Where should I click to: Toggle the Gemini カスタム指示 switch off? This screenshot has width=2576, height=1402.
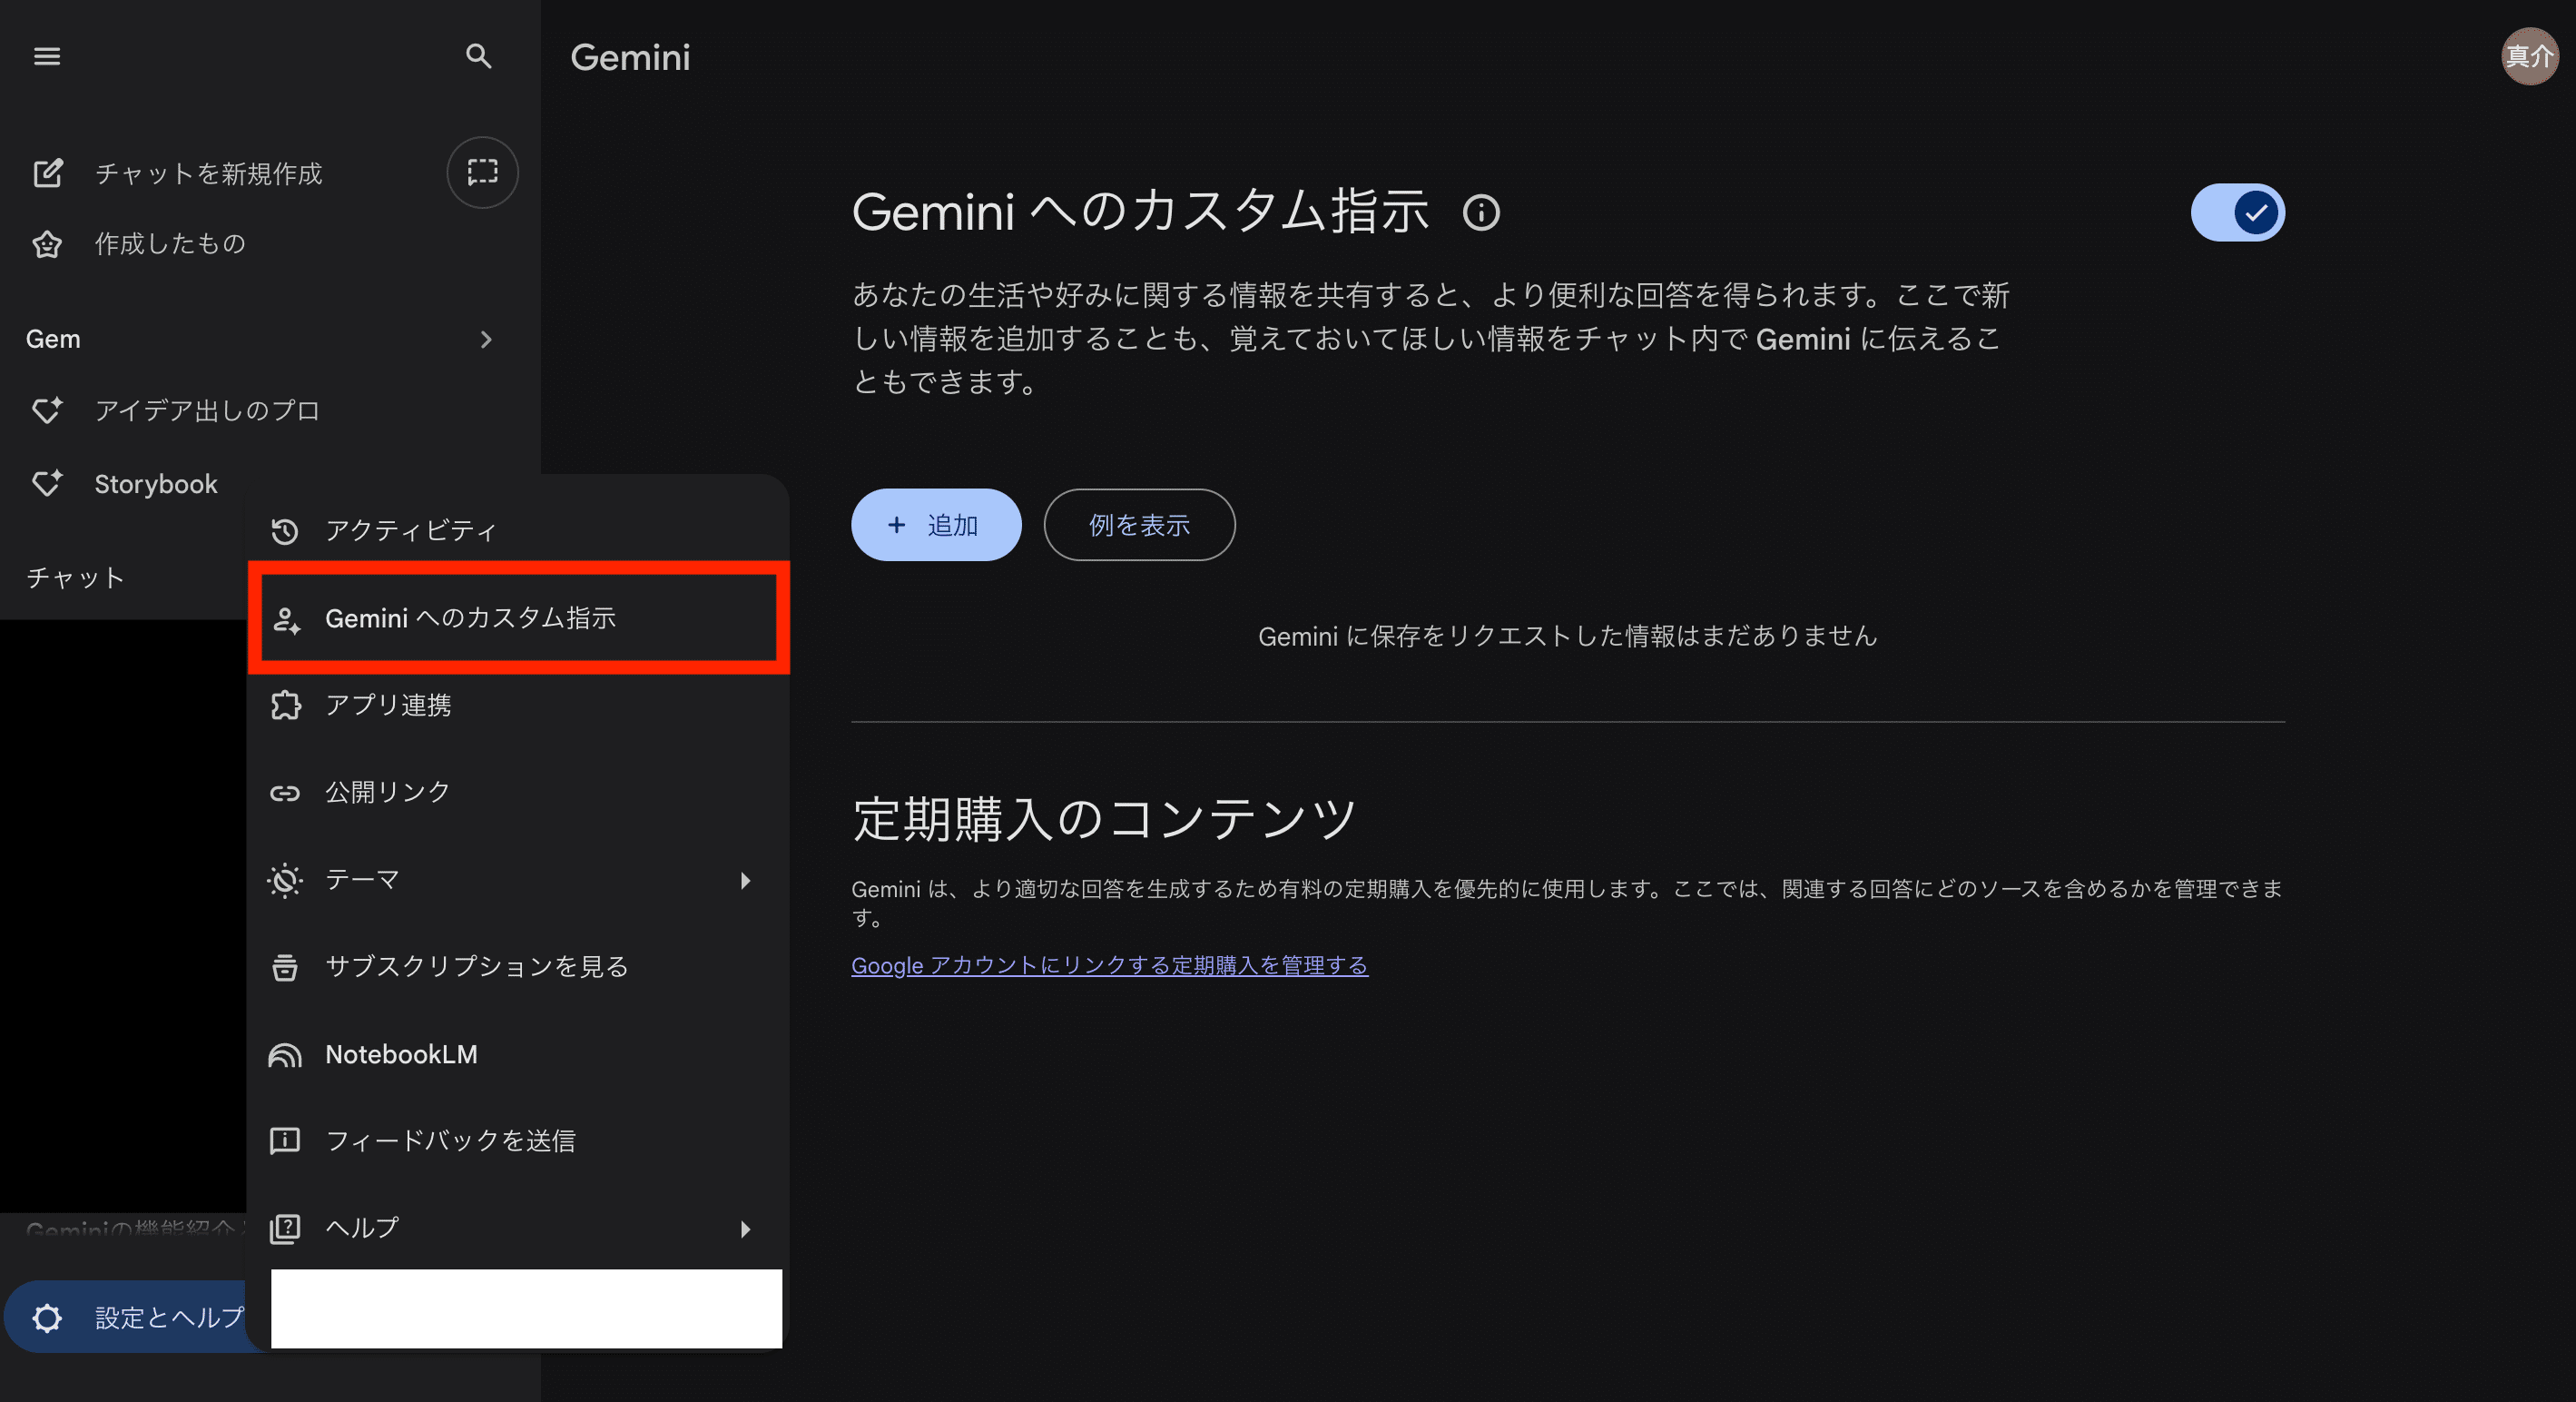pyautogui.click(x=2237, y=212)
